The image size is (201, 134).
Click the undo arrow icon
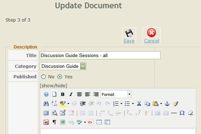tap(99, 103)
